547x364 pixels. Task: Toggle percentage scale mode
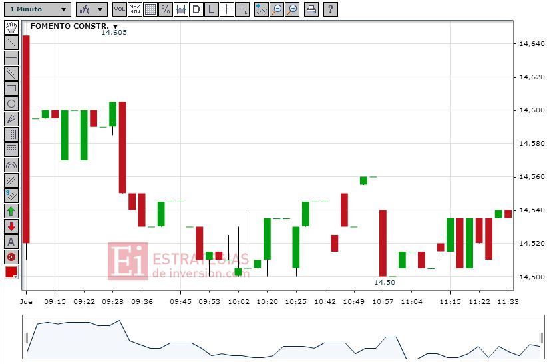pos(166,9)
